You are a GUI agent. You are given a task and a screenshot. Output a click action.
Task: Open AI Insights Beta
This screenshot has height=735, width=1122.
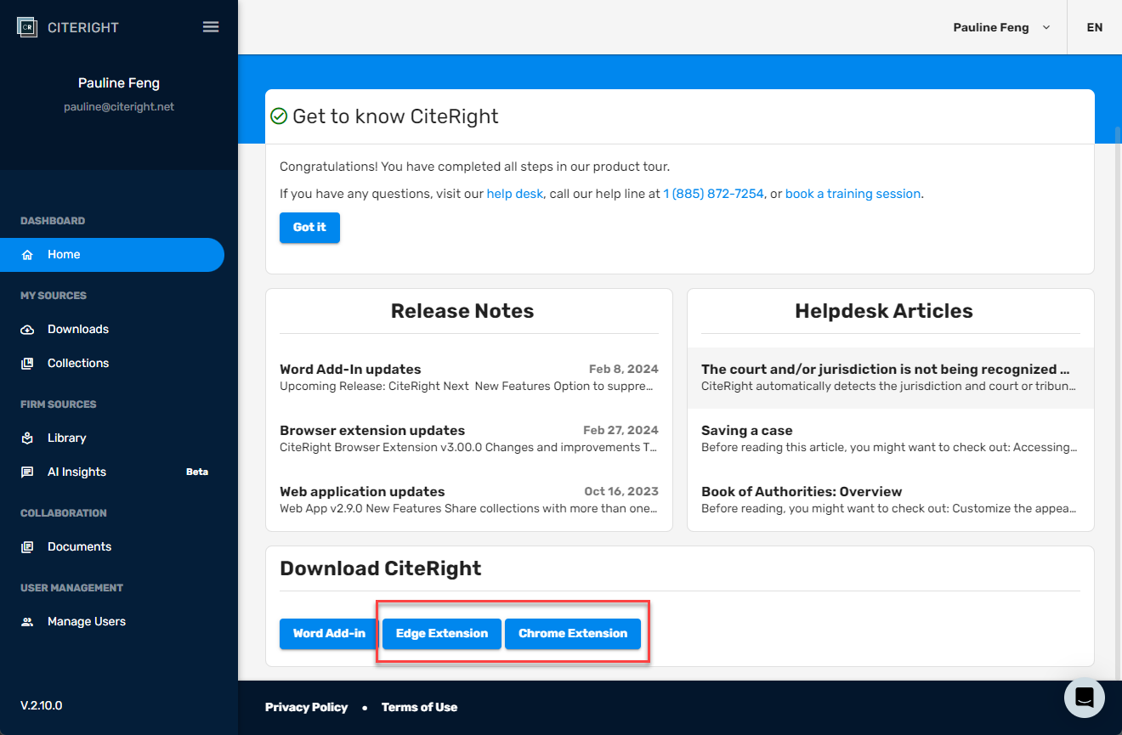coord(112,472)
